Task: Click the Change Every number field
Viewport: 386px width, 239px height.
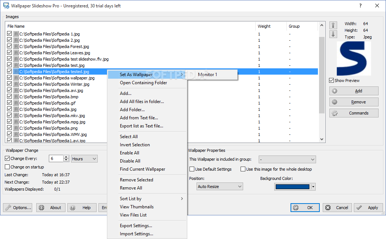Action: coord(56,159)
